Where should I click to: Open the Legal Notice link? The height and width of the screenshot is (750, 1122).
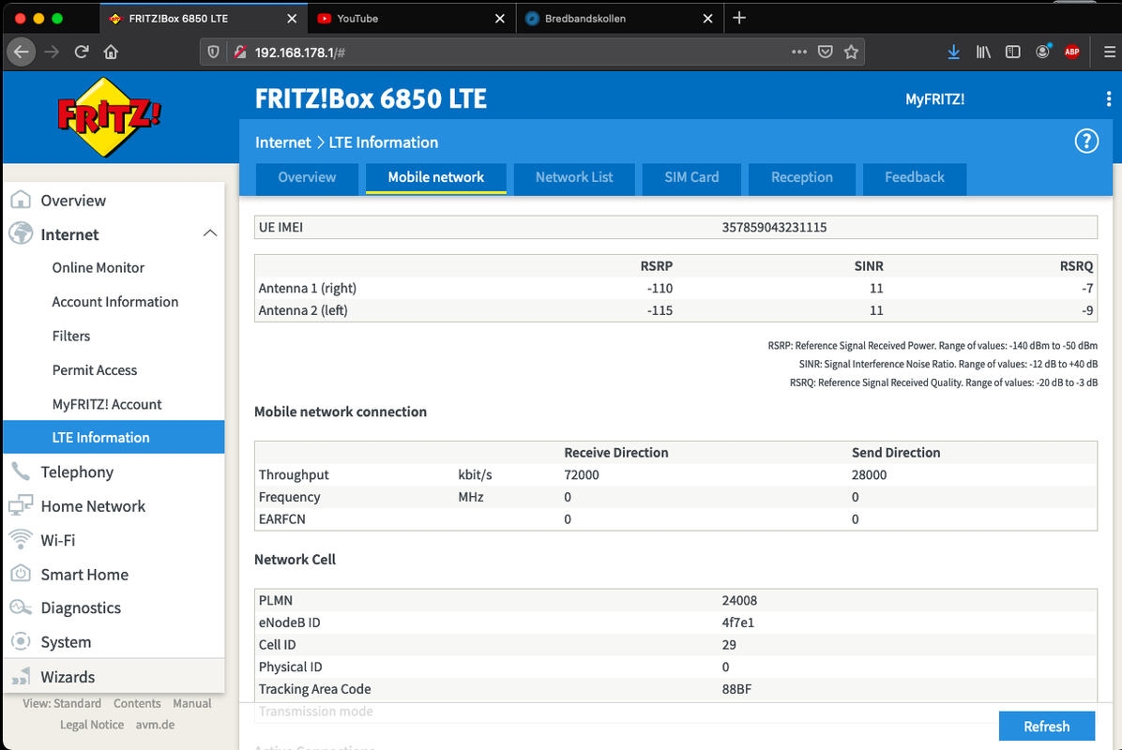92,725
